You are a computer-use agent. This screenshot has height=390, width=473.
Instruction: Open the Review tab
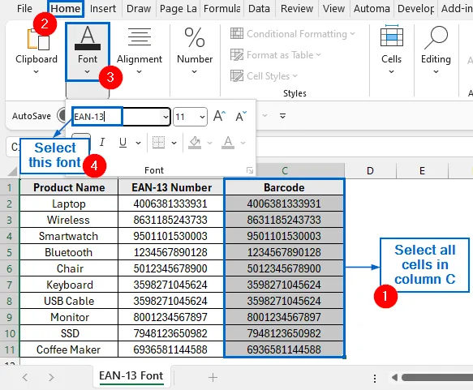(x=297, y=8)
